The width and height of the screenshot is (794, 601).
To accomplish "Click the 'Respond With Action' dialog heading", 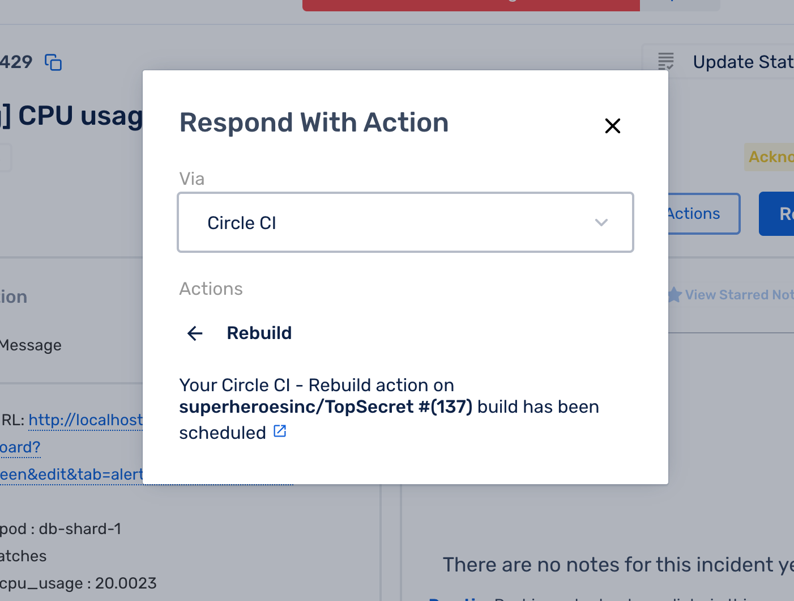I will (x=314, y=123).
